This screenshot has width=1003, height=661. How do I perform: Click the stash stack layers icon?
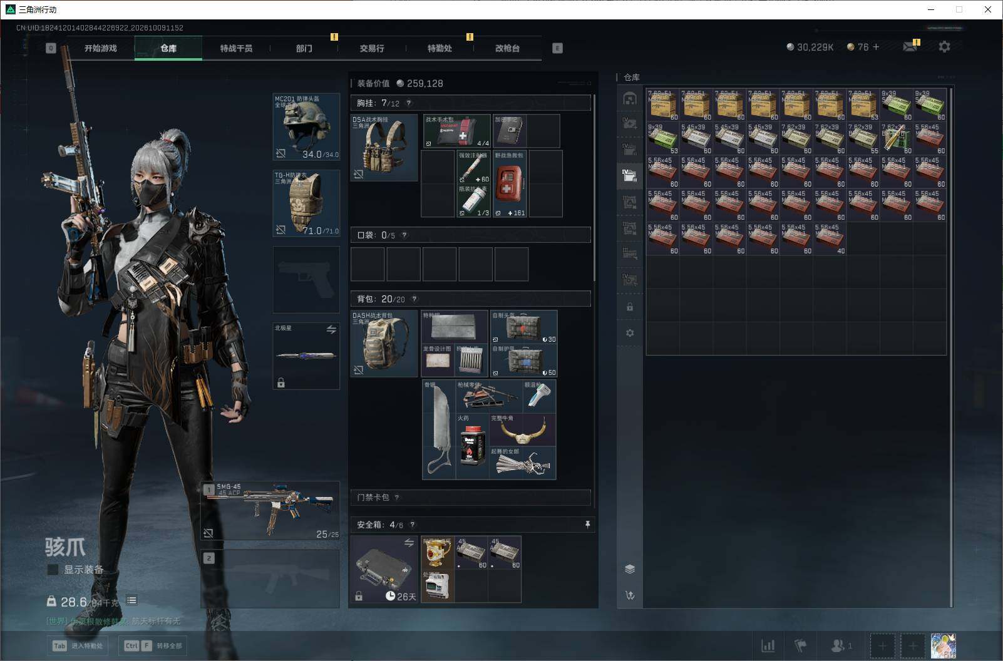[630, 569]
